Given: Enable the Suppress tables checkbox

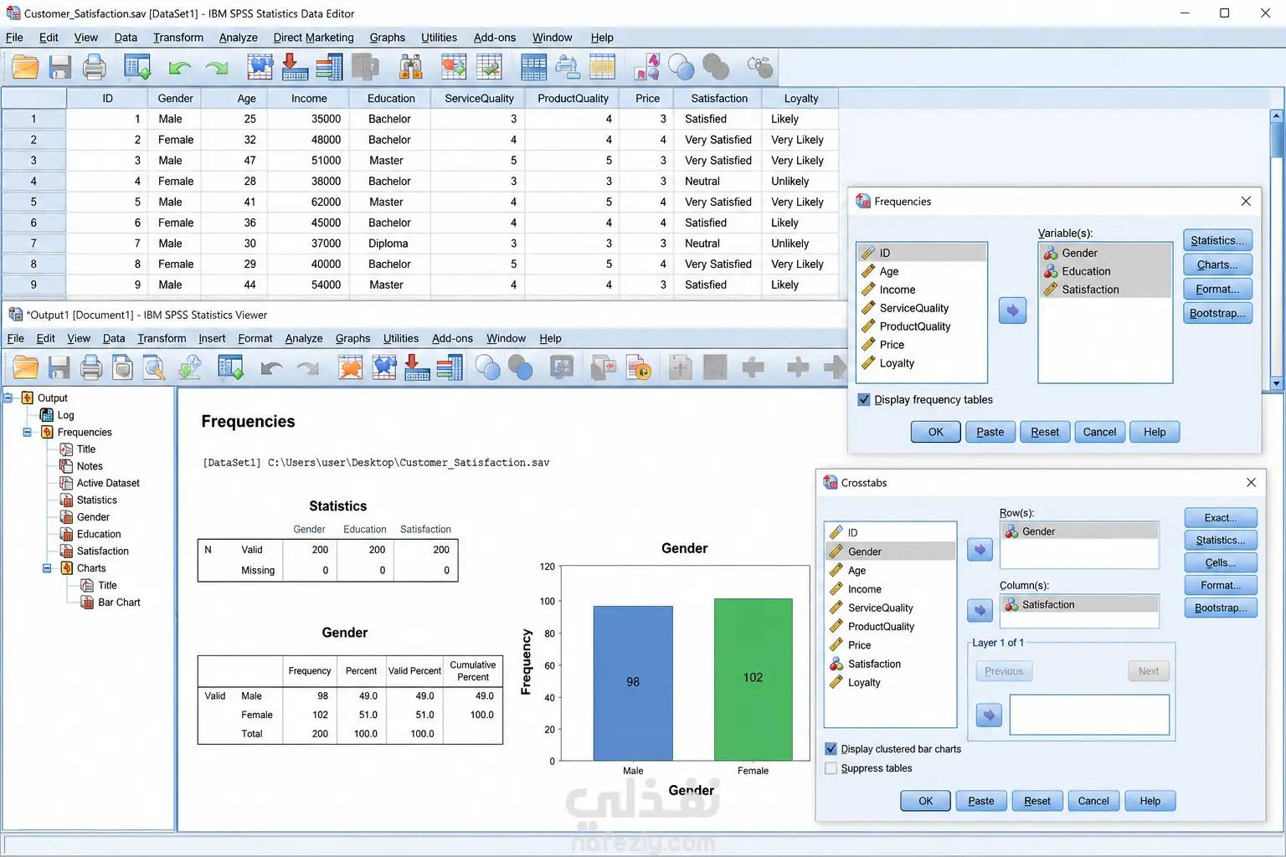Looking at the screenshot, I should pyautogui.click(x=831, y=768).
